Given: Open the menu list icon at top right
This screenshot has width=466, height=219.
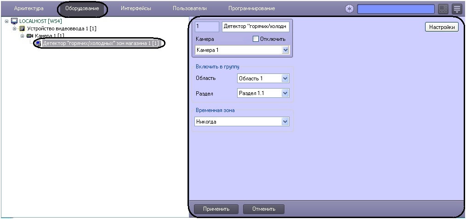Looking at the screenshot, I should (456, 9).
